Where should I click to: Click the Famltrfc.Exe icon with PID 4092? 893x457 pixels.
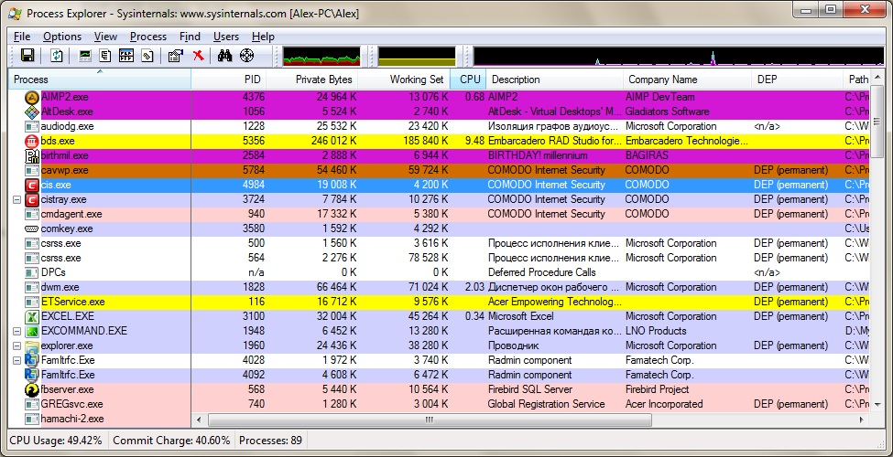[x=31, y=375]
